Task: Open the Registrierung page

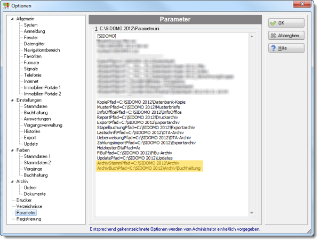Action: [29, 219]
